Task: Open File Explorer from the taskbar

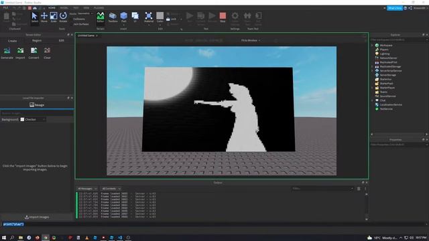Action: (x=21, y=238)
